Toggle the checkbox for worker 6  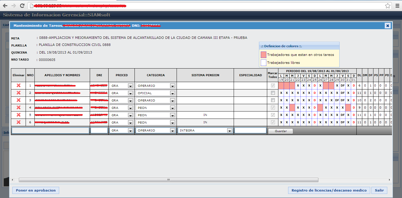[272, 122]
